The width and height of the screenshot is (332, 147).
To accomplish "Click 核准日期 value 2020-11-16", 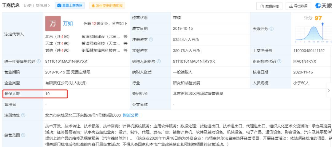I will [303, 72].
